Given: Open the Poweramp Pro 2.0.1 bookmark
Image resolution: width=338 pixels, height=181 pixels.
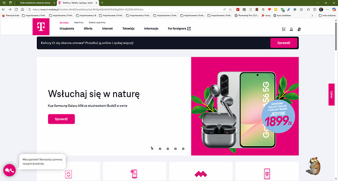Looking at the screenshot, I should 246,16.
